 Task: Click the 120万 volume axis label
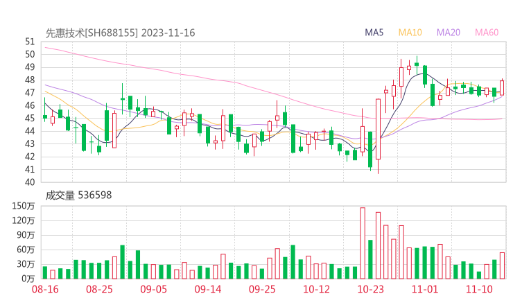coord(24,220)
